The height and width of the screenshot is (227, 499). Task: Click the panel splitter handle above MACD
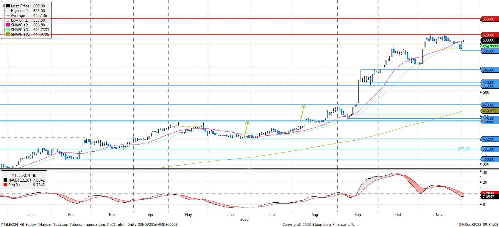(249, 169)
